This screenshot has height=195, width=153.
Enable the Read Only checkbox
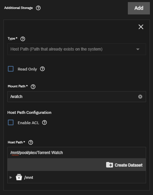[11, 69]
